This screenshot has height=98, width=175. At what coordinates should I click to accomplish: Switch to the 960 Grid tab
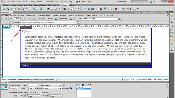(72, 5)
